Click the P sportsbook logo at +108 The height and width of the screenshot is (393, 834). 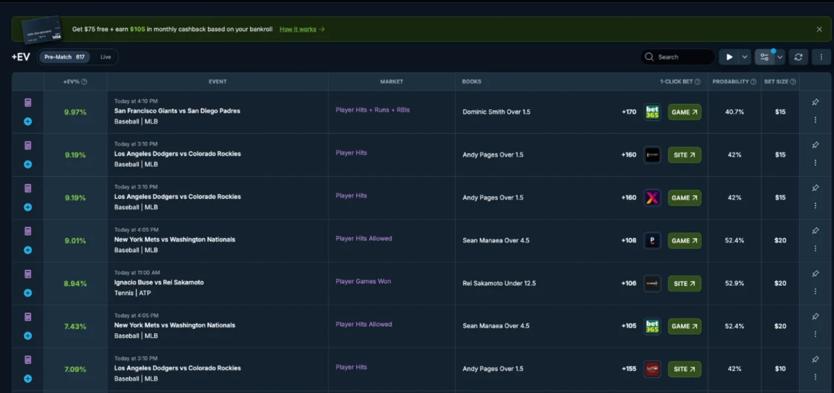(652, 240)
